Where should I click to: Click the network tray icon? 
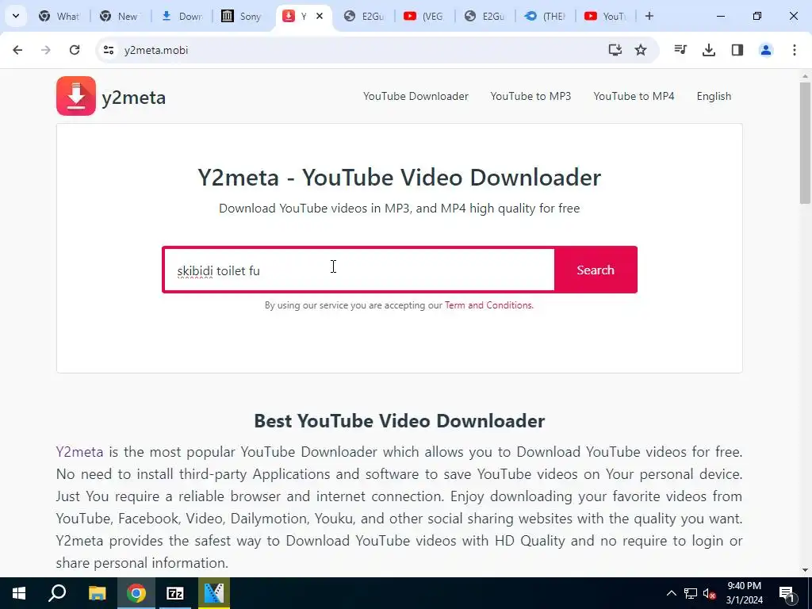pyautogui.click(x=691, y=593)
